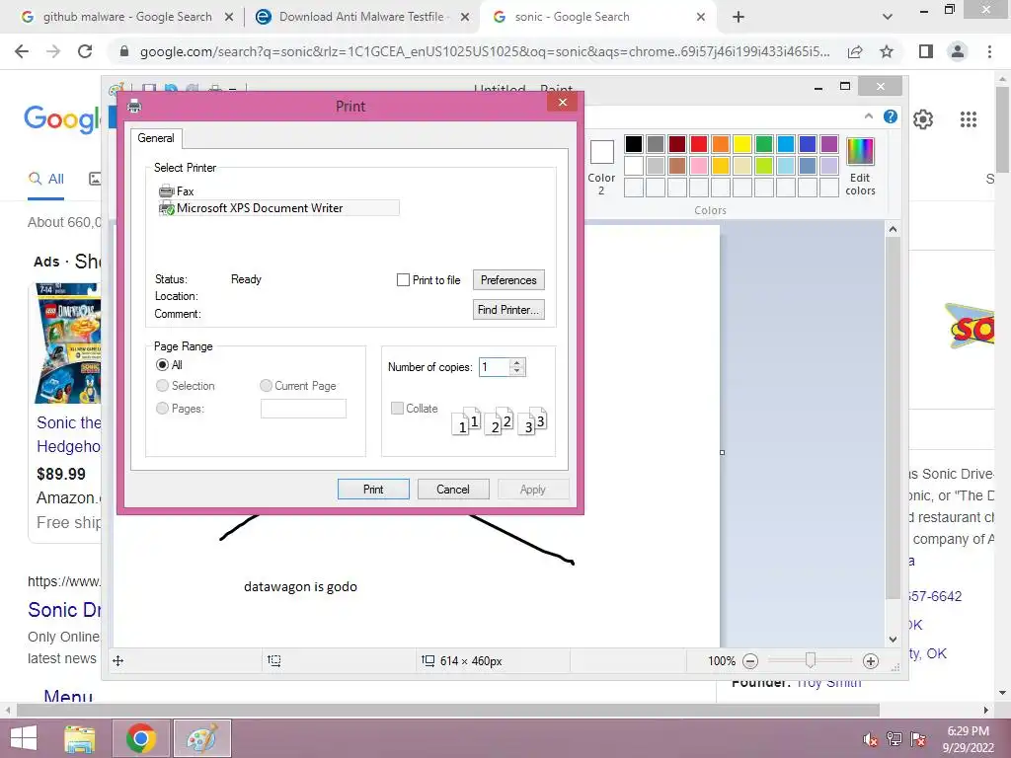The image size is (1011, 758).
Task: Pick the pink color swatch in Paint
Action: [x=698, y=166]
